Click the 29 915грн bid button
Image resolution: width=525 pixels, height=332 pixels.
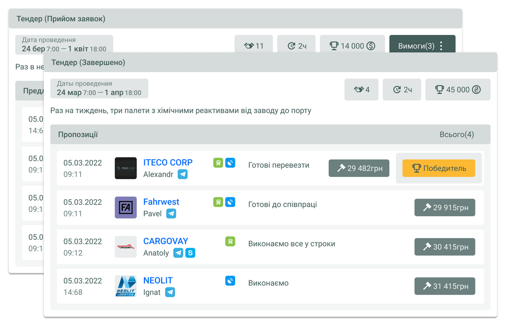point(444,207)
